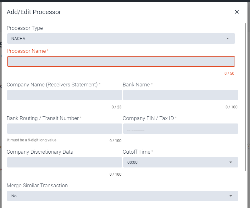This screenshot has width=250, height=208.
Task: Click the Company Discretionary Data field
Action: tap(64, 162)
